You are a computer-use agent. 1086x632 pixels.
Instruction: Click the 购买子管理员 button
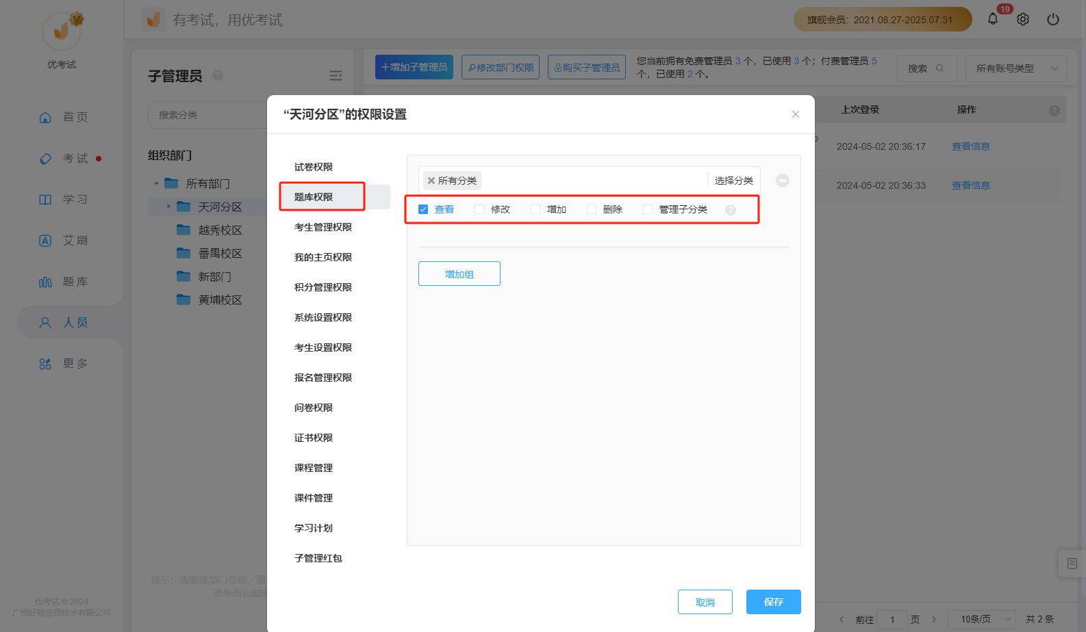pyautogui.click(x=587, y=67)
